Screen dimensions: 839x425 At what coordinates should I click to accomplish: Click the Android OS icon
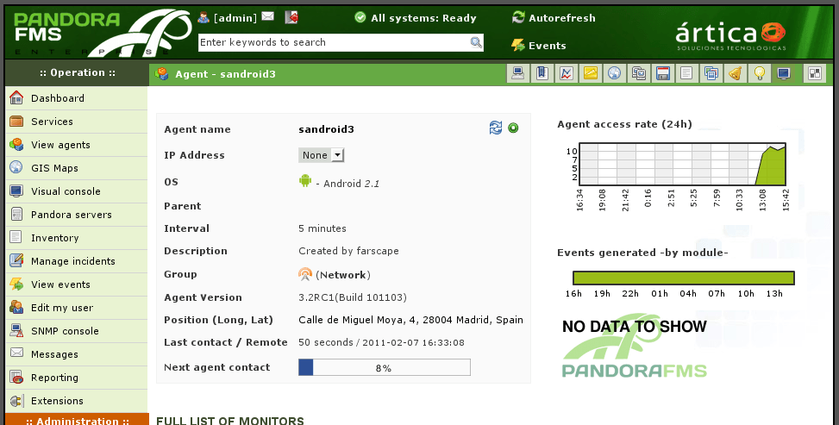[x=305, y=181]
